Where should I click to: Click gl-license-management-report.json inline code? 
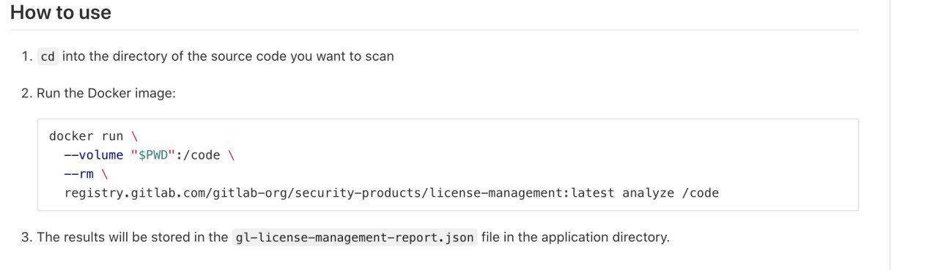(355, 238)
